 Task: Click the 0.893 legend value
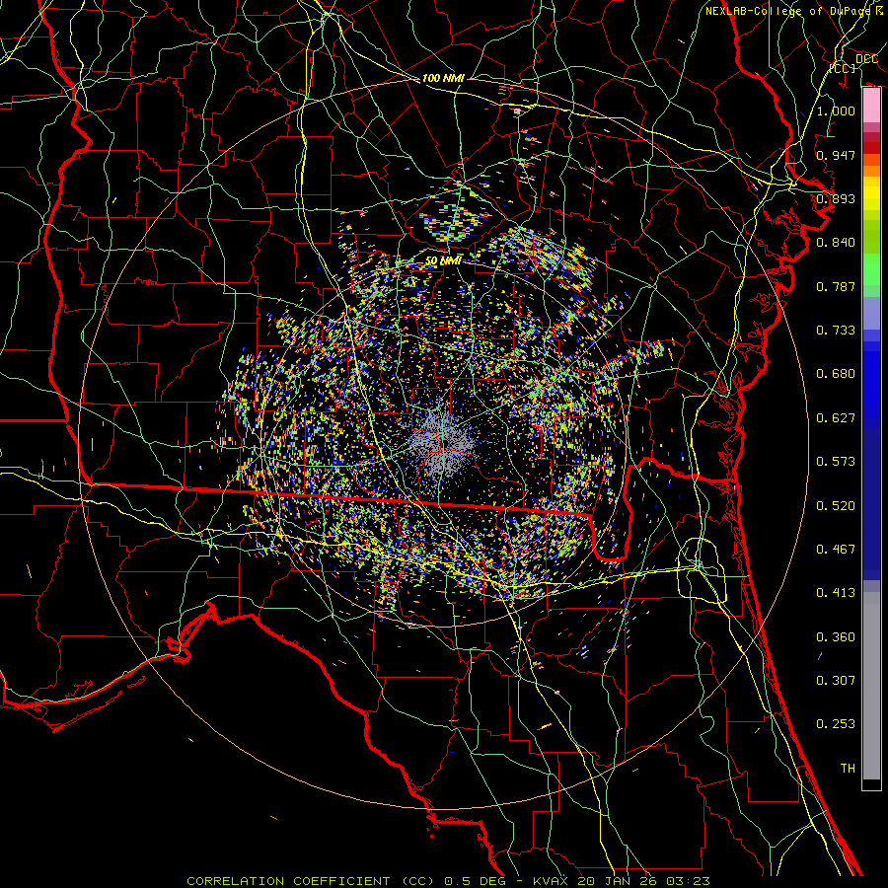[x=836, y=198]
